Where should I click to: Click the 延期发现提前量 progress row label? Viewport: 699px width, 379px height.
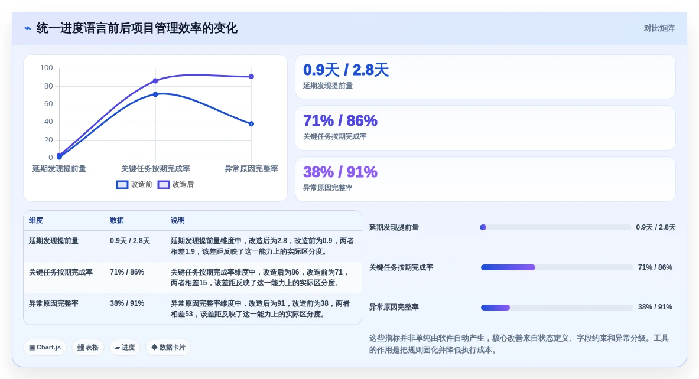point(394,228)
